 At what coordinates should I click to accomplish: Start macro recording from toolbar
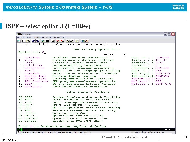58,41
